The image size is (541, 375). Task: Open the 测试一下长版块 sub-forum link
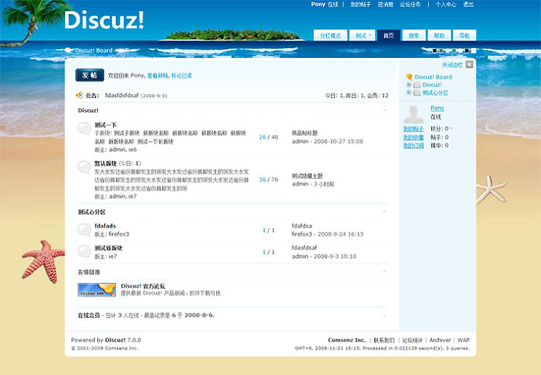click(x=155, y=141)
